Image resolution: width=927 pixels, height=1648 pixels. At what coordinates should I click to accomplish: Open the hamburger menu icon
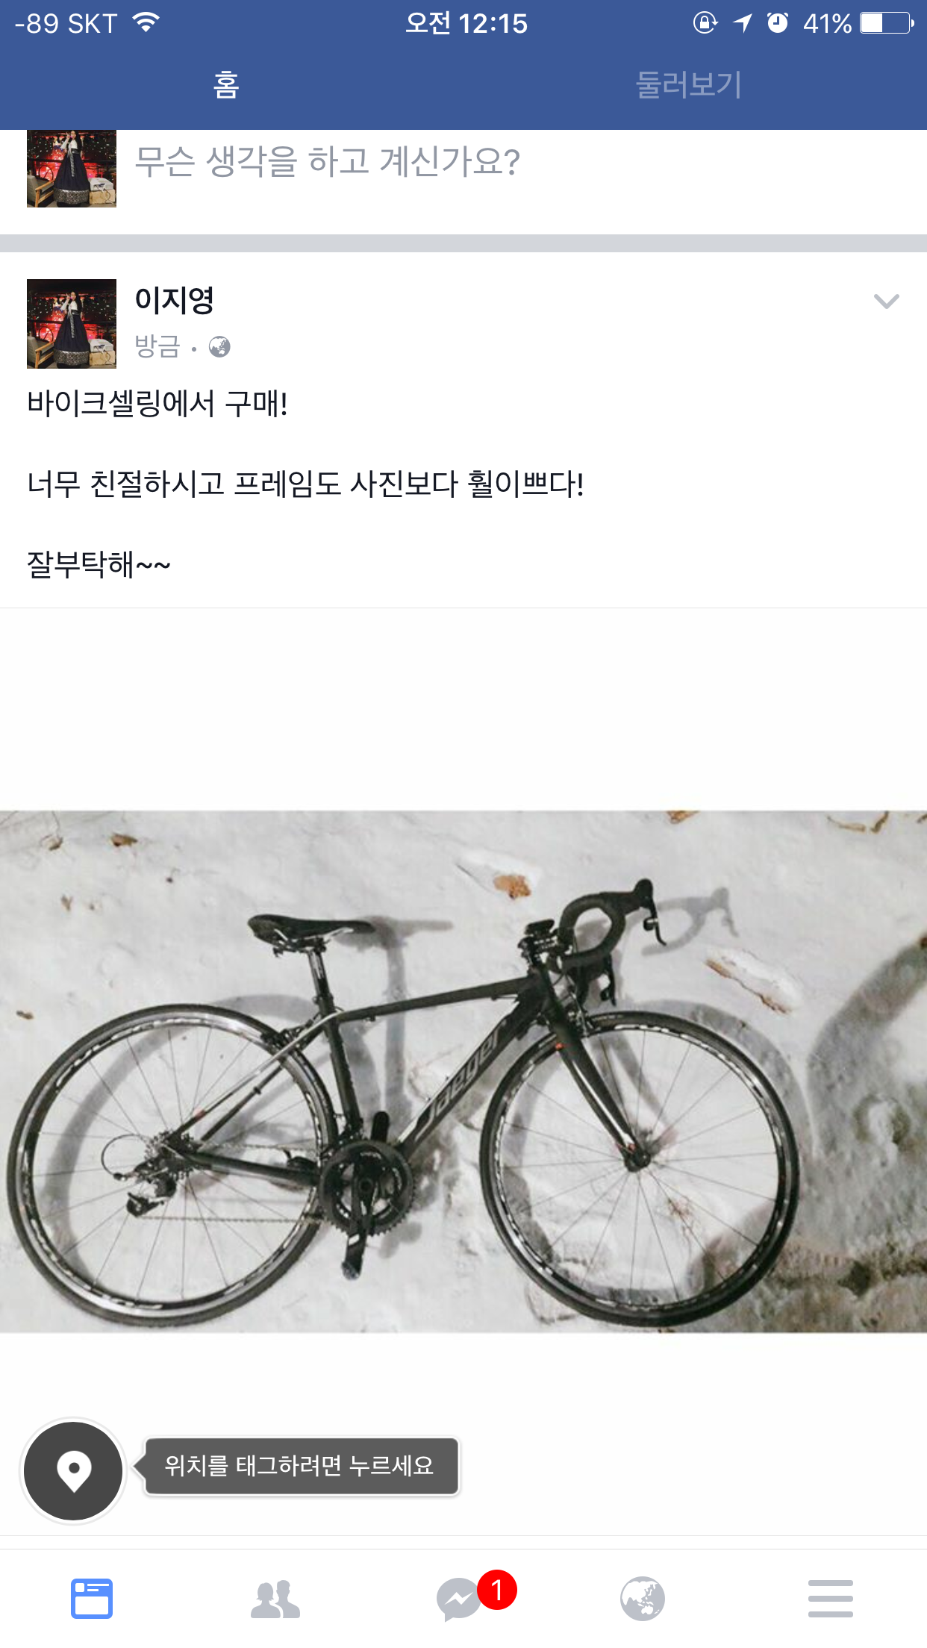tap(830, 1599)
